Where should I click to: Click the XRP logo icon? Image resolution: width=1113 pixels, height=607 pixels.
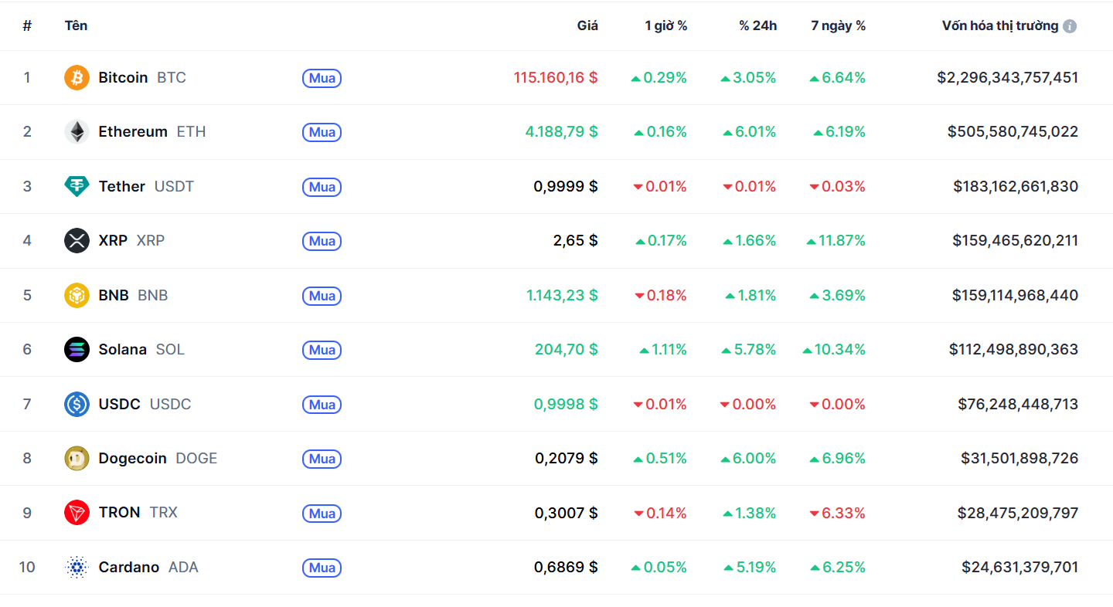[x=77, y=240]
